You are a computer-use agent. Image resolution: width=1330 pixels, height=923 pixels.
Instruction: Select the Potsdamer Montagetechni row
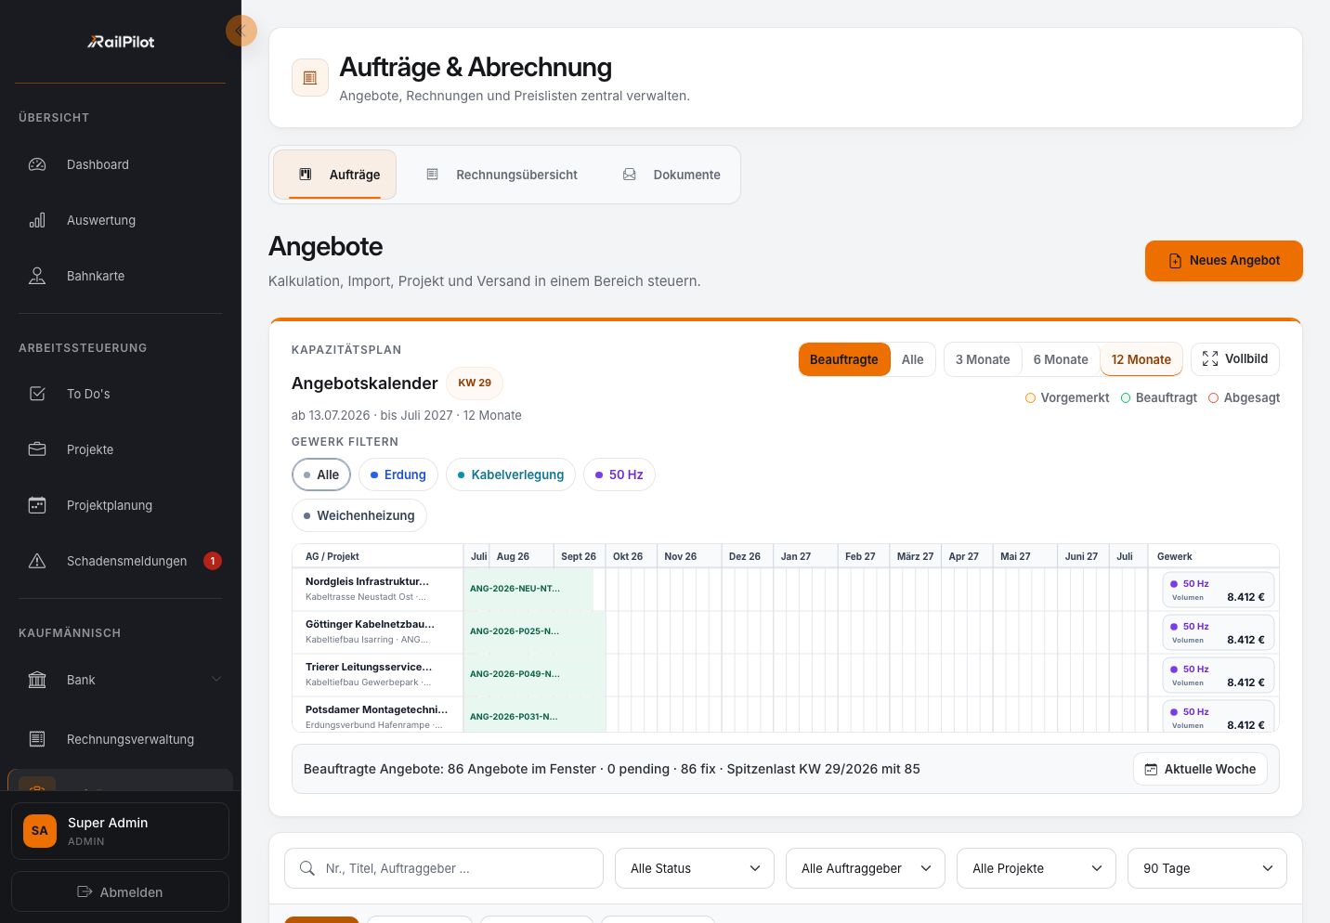click(x=378, y=715)
